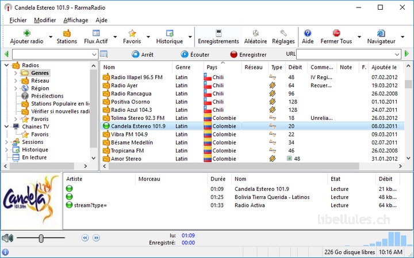Click the station list horizontal scrollbar

coord(233,166)
